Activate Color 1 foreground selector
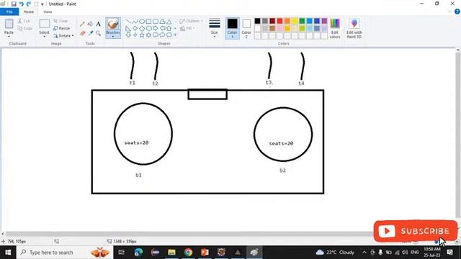This screenshot has height=259, width=461. (232, 28)
